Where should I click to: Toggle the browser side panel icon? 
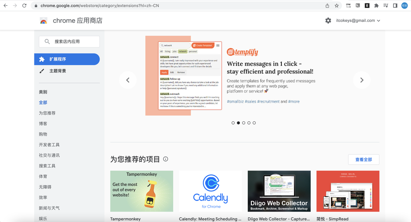click(395, 6)
